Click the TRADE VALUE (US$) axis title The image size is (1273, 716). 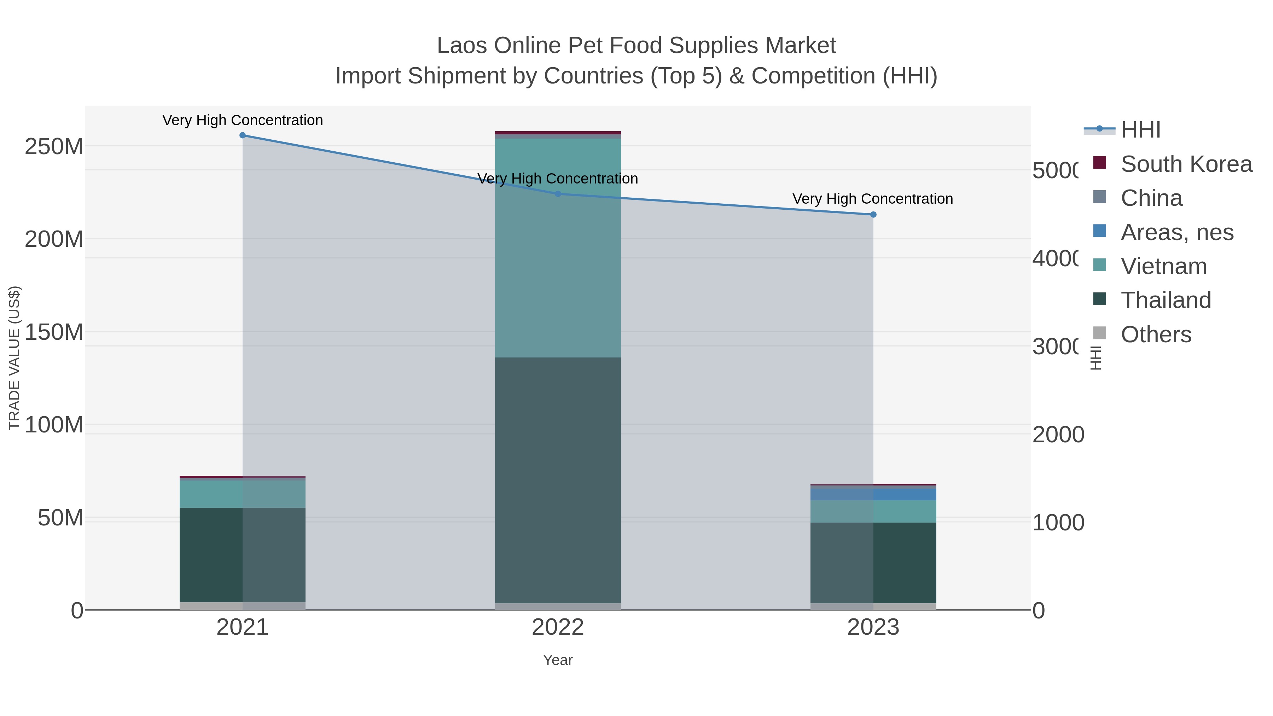(14, 358)
